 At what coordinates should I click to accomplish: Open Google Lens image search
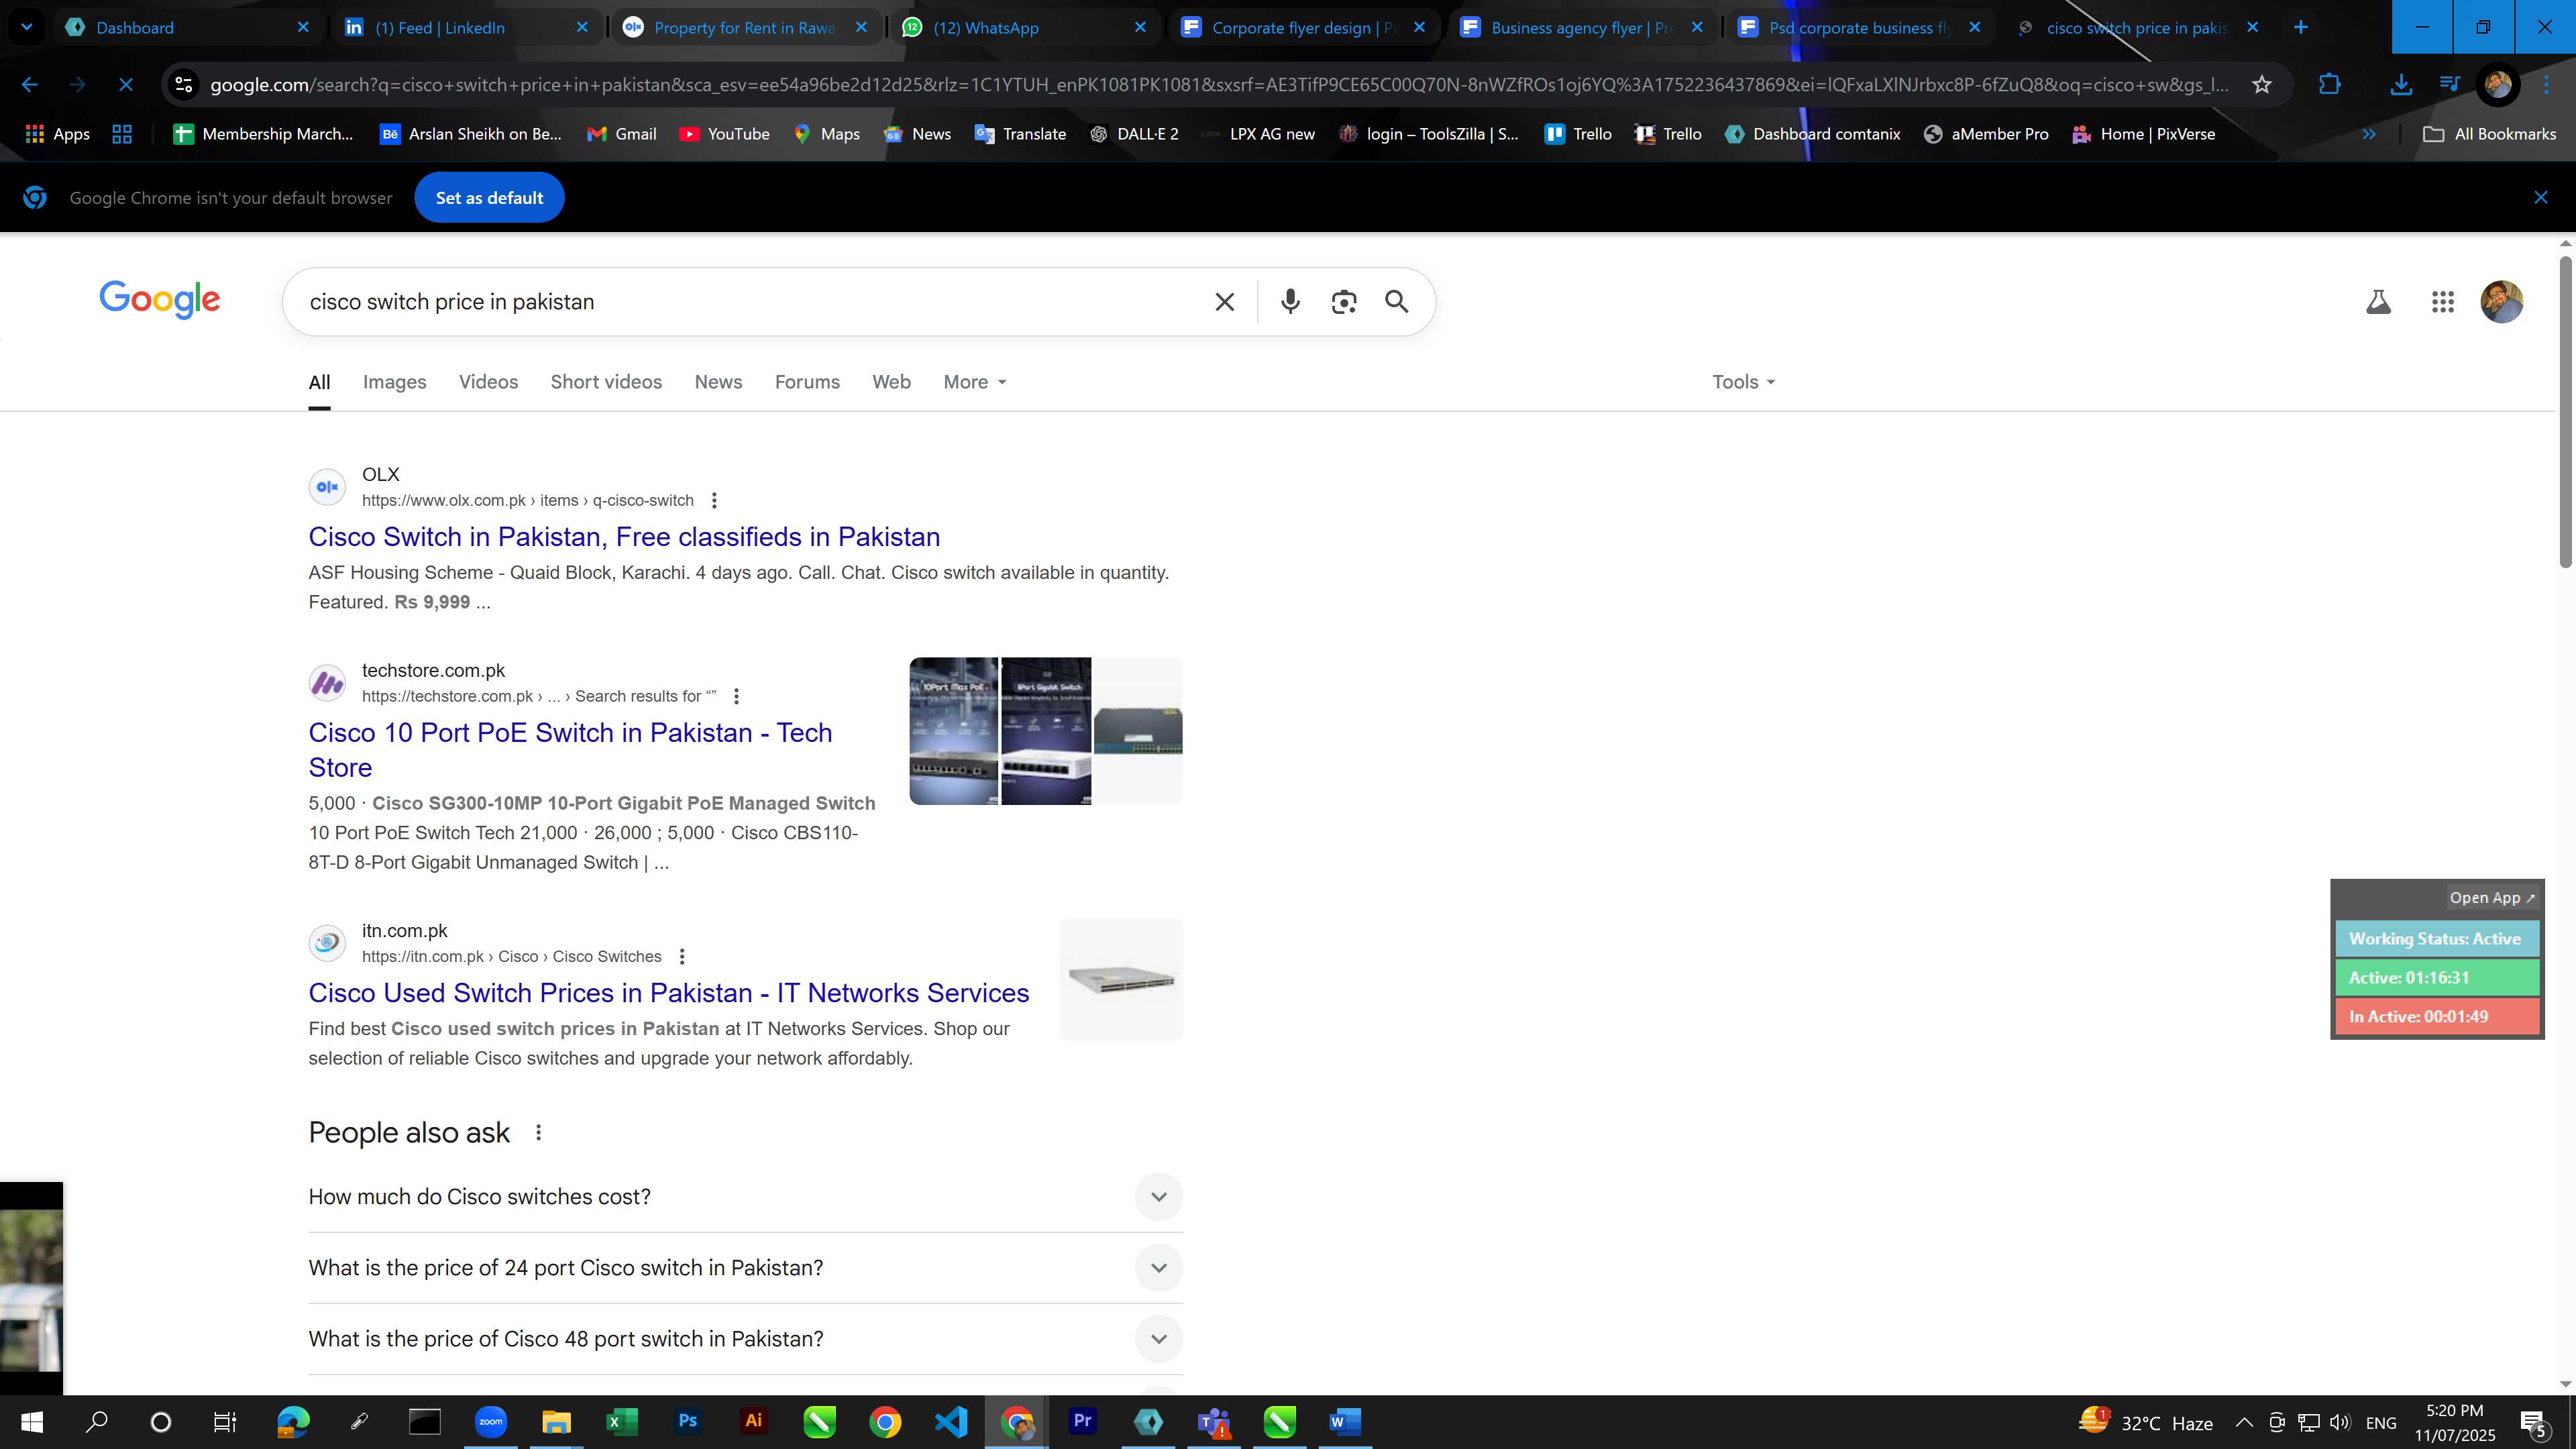point(1344,301)
